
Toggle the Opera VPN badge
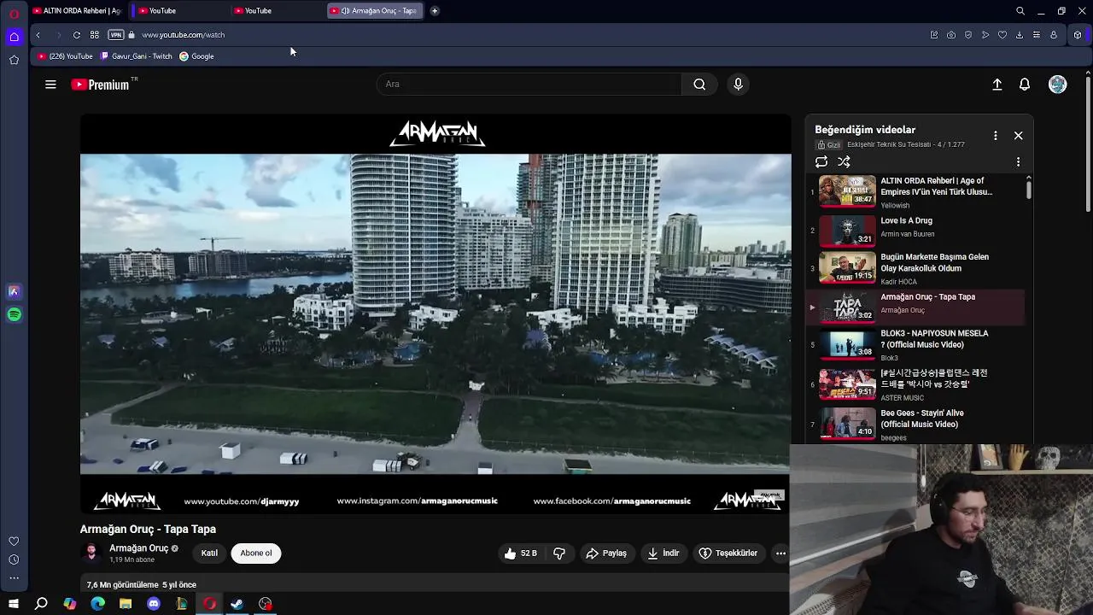coord(116,35)
